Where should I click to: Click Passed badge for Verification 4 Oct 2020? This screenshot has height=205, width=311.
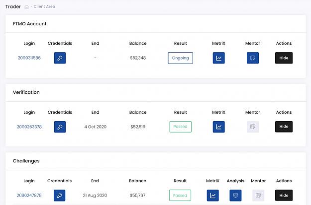181,127
